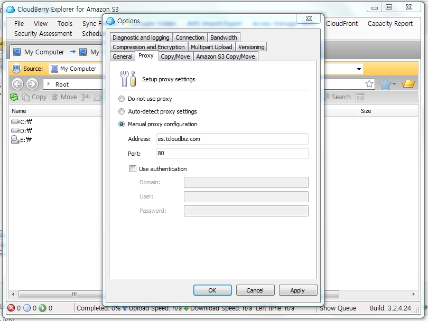Open the Copy/Move tab
428x321 pixels.
(175, 56)
